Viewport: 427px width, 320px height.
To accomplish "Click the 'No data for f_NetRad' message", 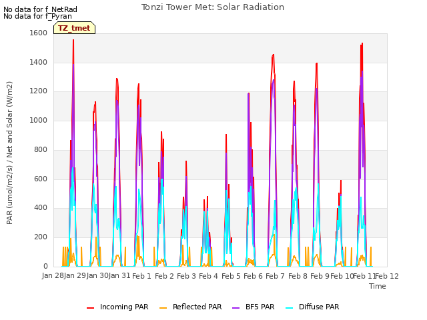I will click(x=40, y=9).
